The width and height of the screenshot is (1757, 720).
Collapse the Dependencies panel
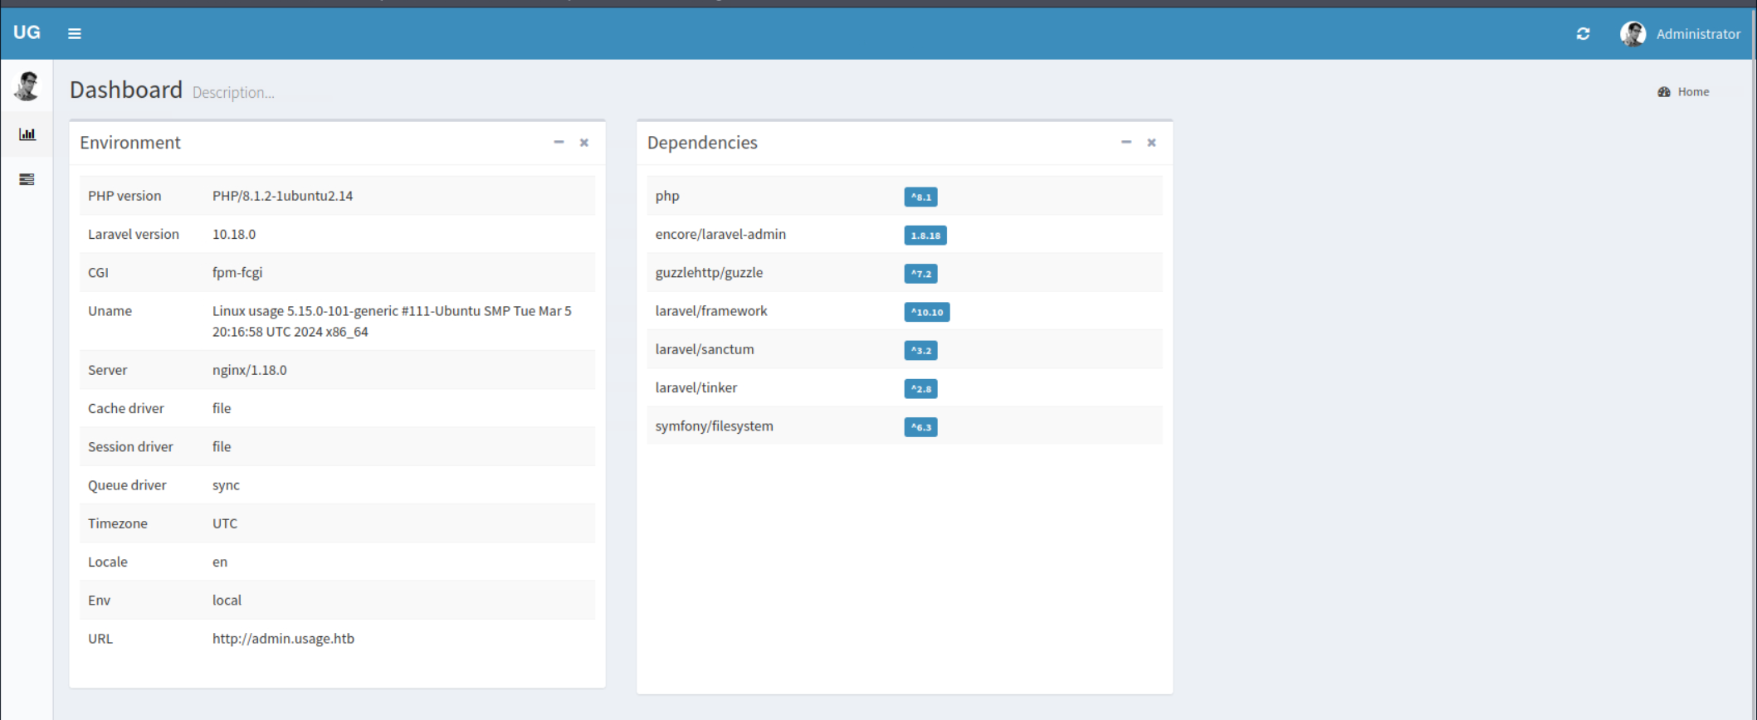tap(1125, 143)
